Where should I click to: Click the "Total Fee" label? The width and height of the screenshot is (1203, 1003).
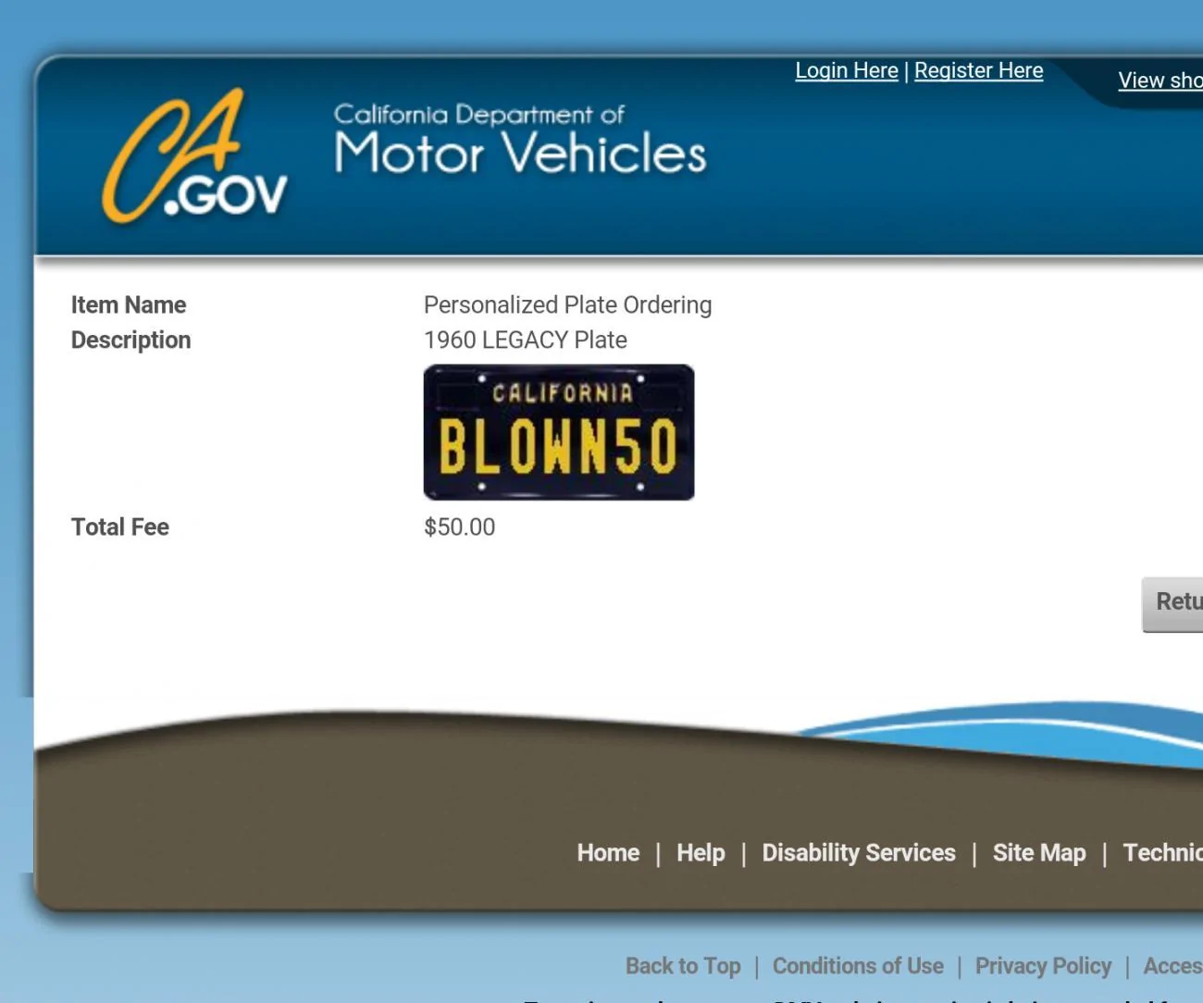pos(120,527)
